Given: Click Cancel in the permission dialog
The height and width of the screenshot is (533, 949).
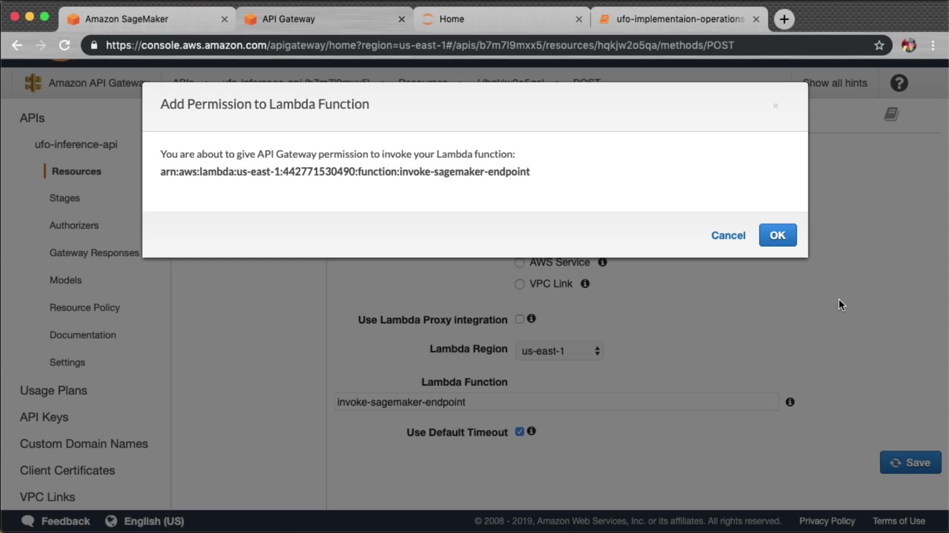Looking at the screenshot, I should point(728,235).
